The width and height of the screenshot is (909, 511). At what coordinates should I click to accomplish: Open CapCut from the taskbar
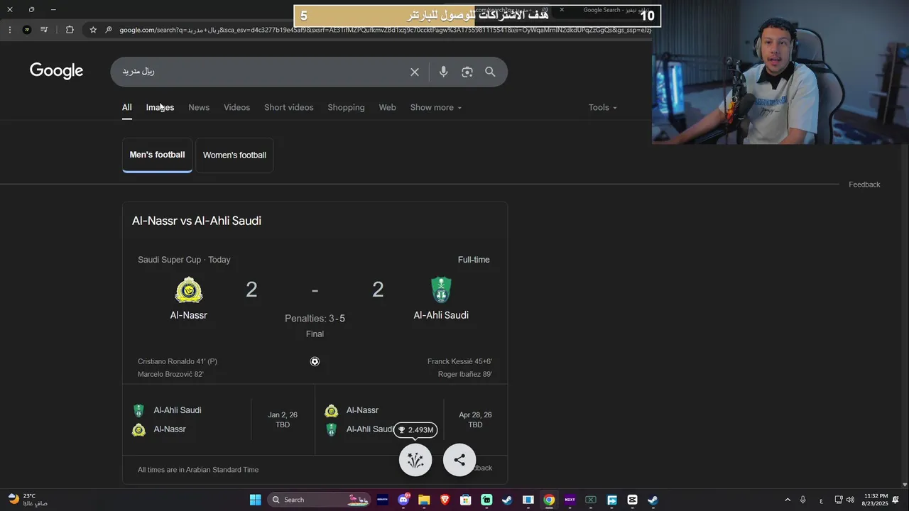[632, 500]
